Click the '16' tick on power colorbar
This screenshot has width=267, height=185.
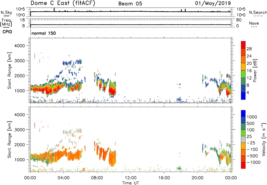point(249,71)
